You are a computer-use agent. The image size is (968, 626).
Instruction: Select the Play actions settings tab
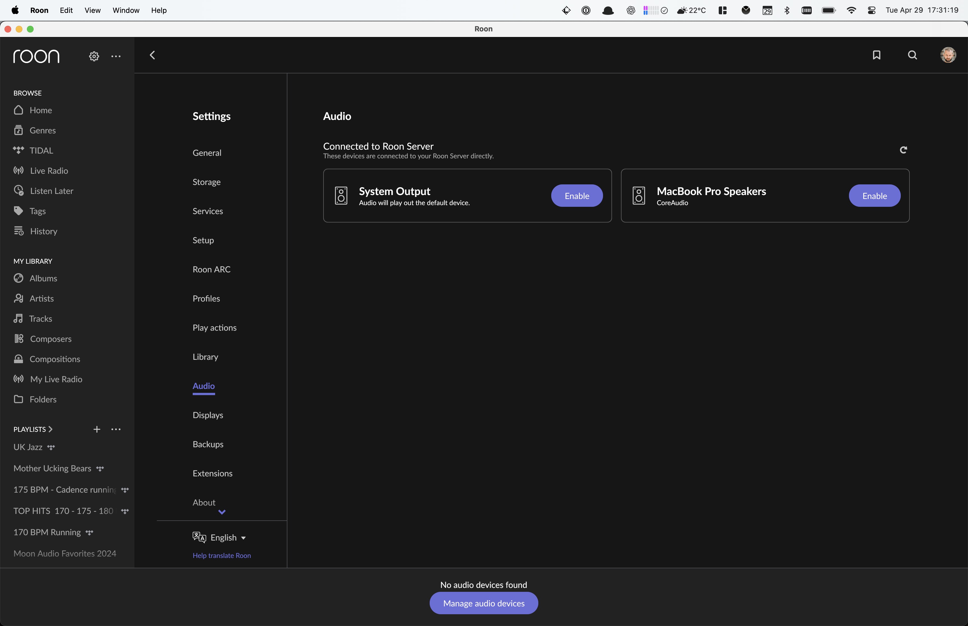(215, 328)
